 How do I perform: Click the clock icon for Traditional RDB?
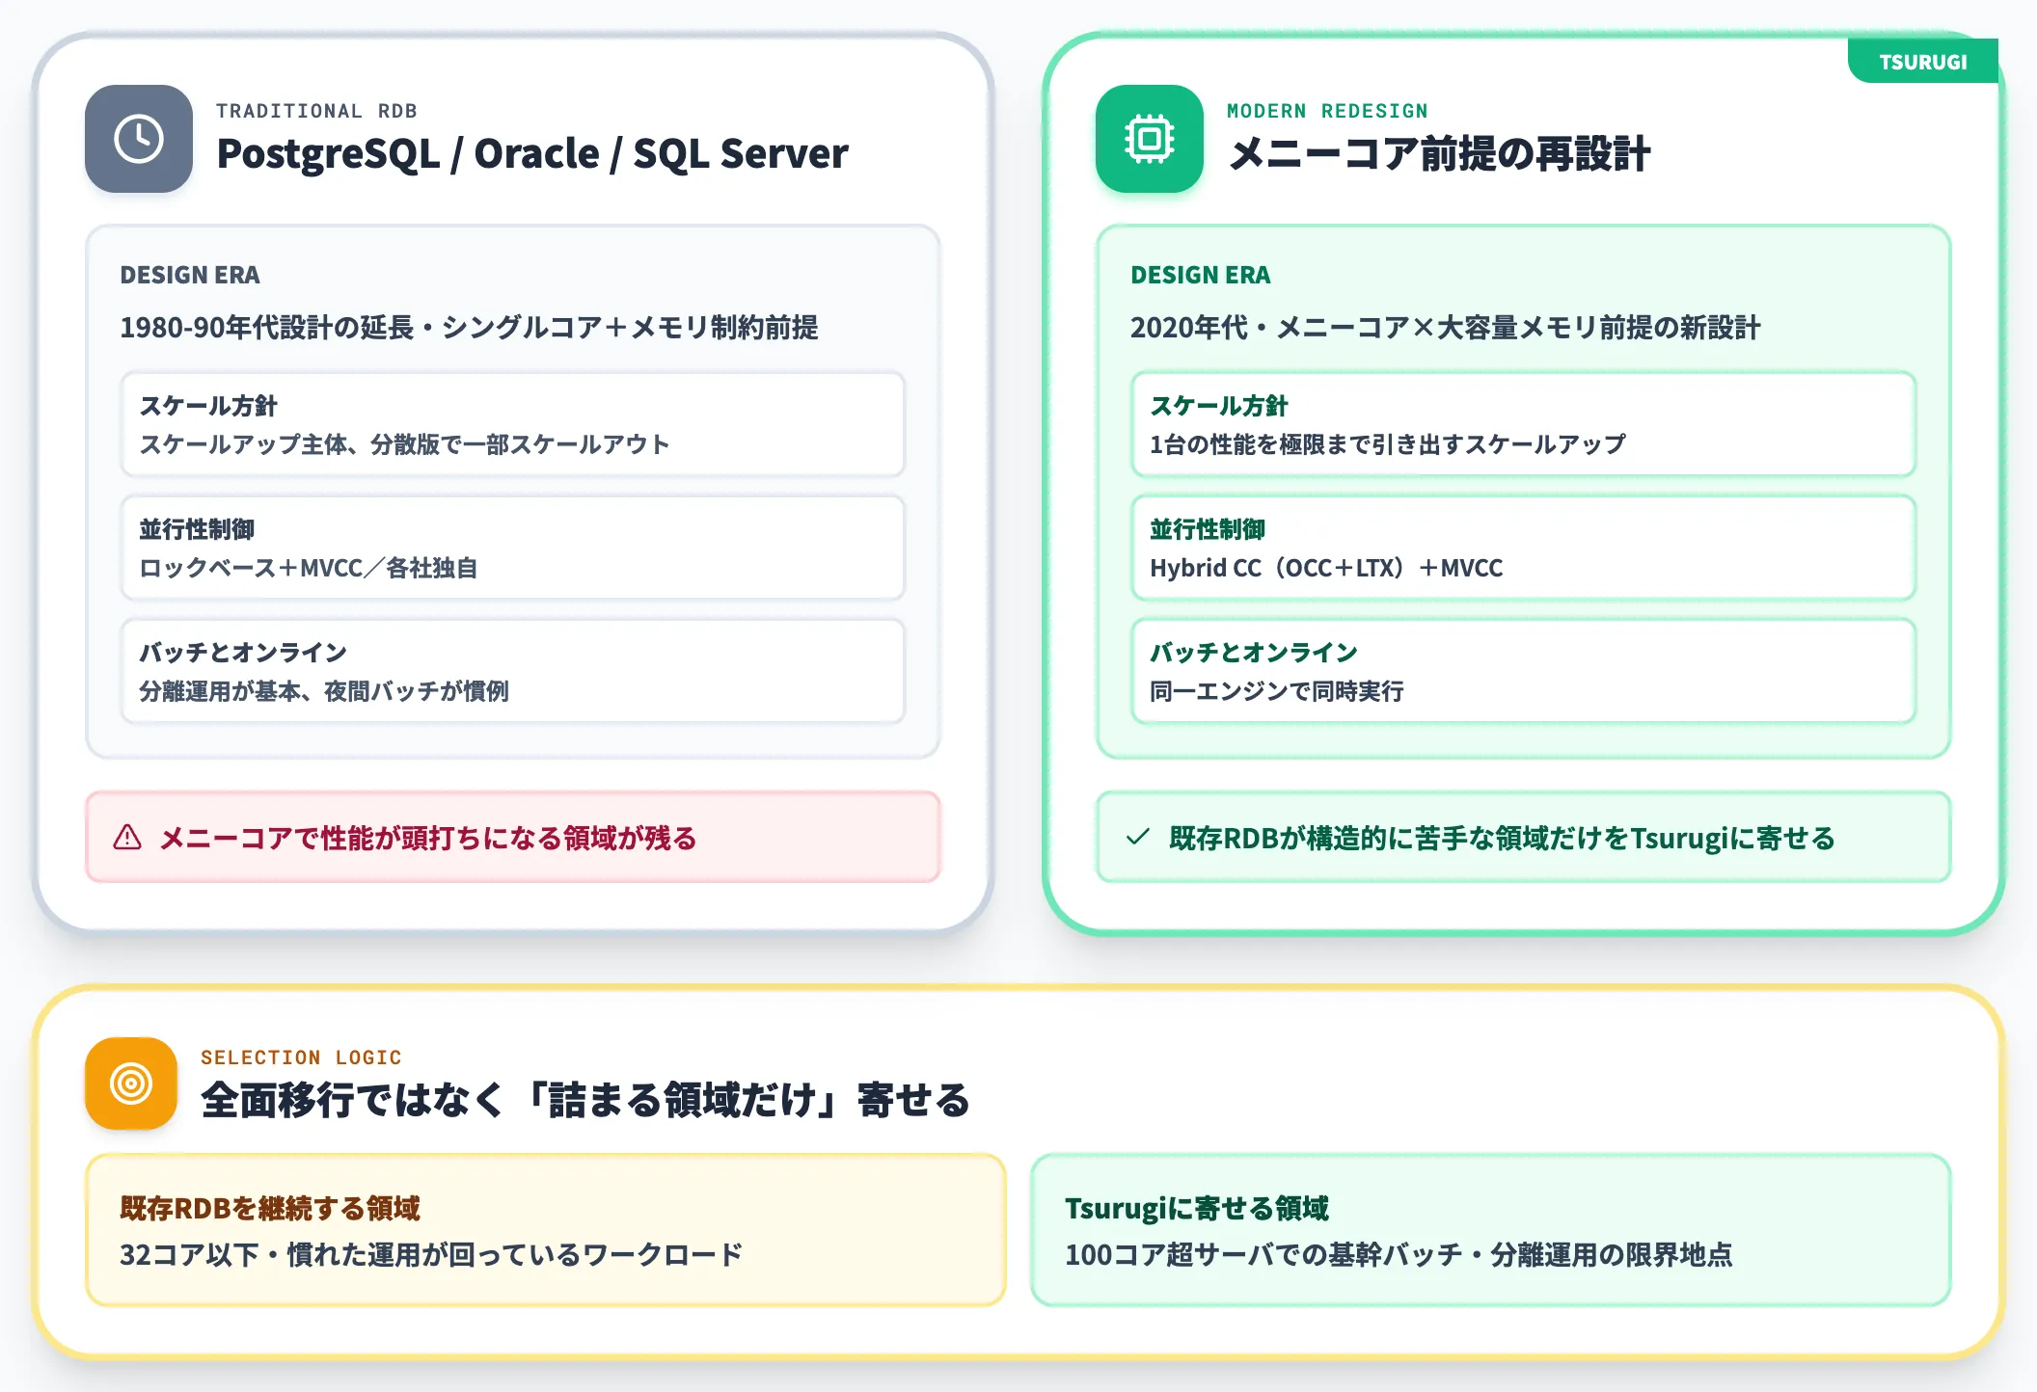pyautogui.click(x=139, y=139)
